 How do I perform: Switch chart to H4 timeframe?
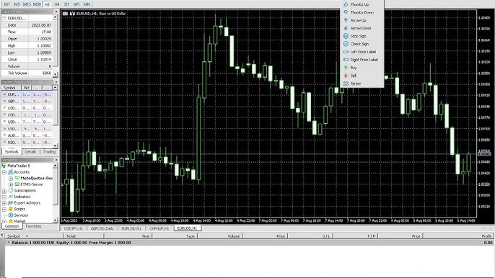pos(57,4)
